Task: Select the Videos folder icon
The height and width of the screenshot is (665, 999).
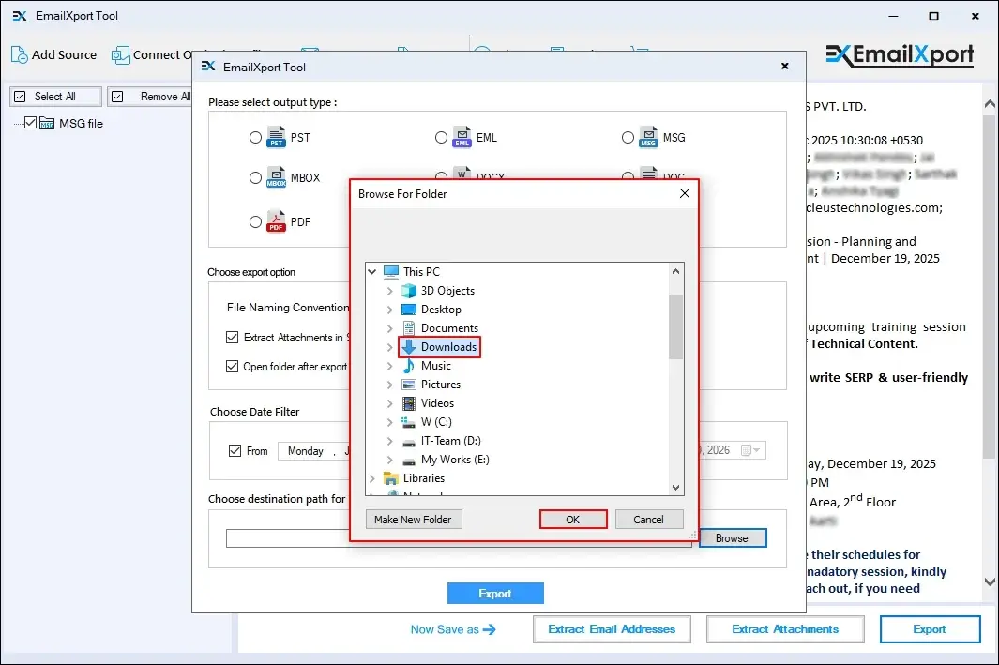Action: pos(409,403)
